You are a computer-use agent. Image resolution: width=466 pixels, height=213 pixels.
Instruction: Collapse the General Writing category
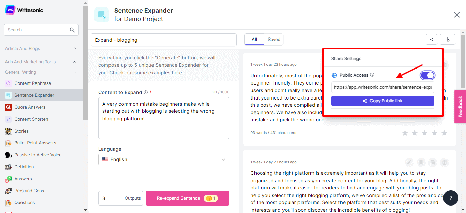click(75, 72)
